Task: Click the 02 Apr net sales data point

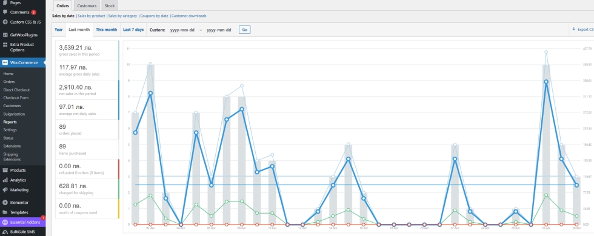Action: pos(150,93)
